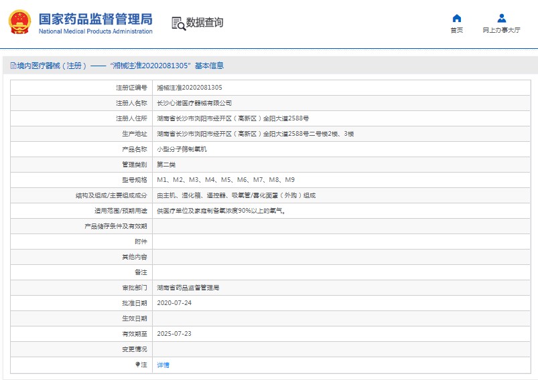Open the 详情 link
This screenshot has width=538, height=380.
tap(163, 365)
